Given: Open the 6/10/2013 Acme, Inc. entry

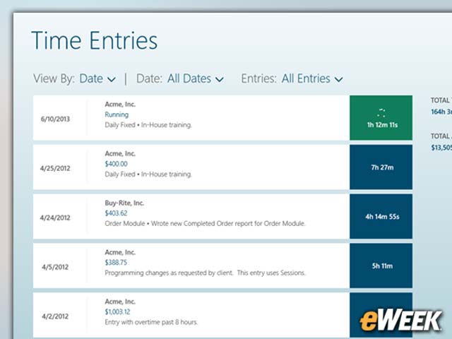Looking at the screenshot, I should click(x=191, y=118).
